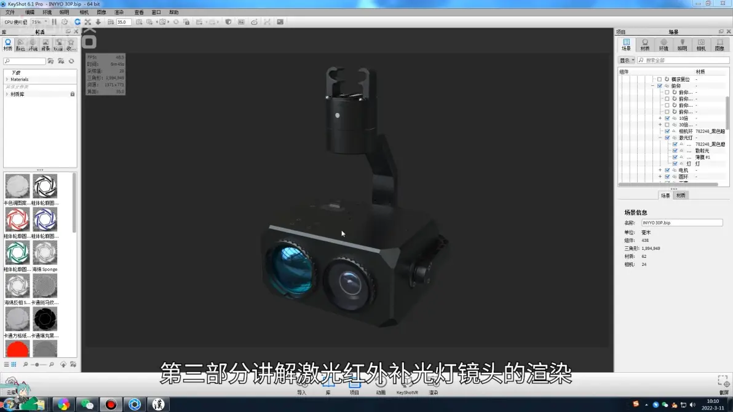Switch library to grid view
Image resolution: width=733 pixels, height=412 pixels.
(x=14, y=364)
